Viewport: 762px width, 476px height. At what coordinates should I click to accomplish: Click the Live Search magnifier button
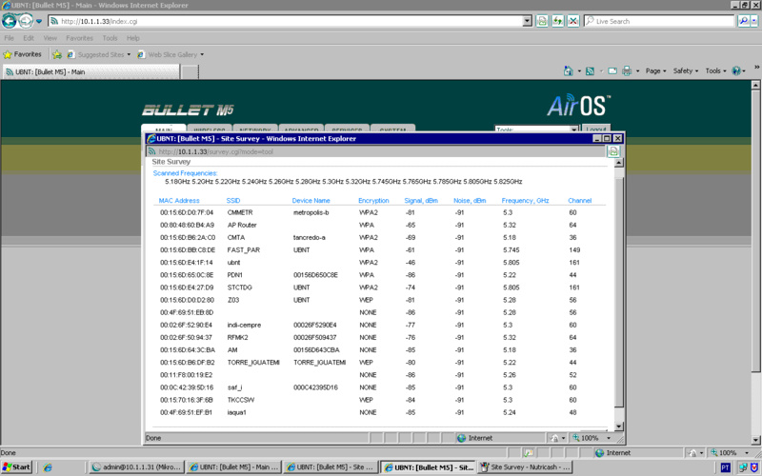click(743, 21)
